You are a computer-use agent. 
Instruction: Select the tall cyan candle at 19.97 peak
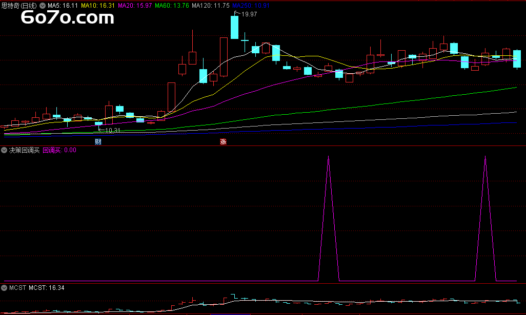[234, 27]
